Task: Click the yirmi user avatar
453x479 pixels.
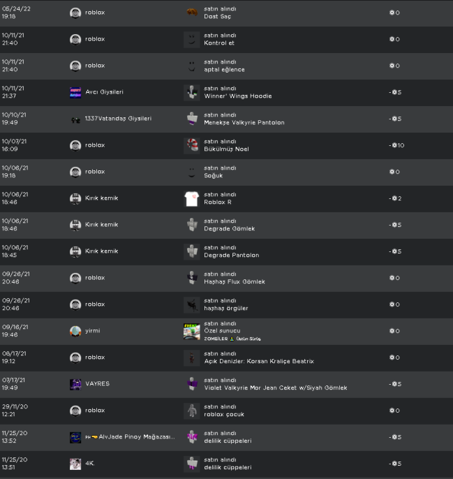Action: [x=75, y=331]
